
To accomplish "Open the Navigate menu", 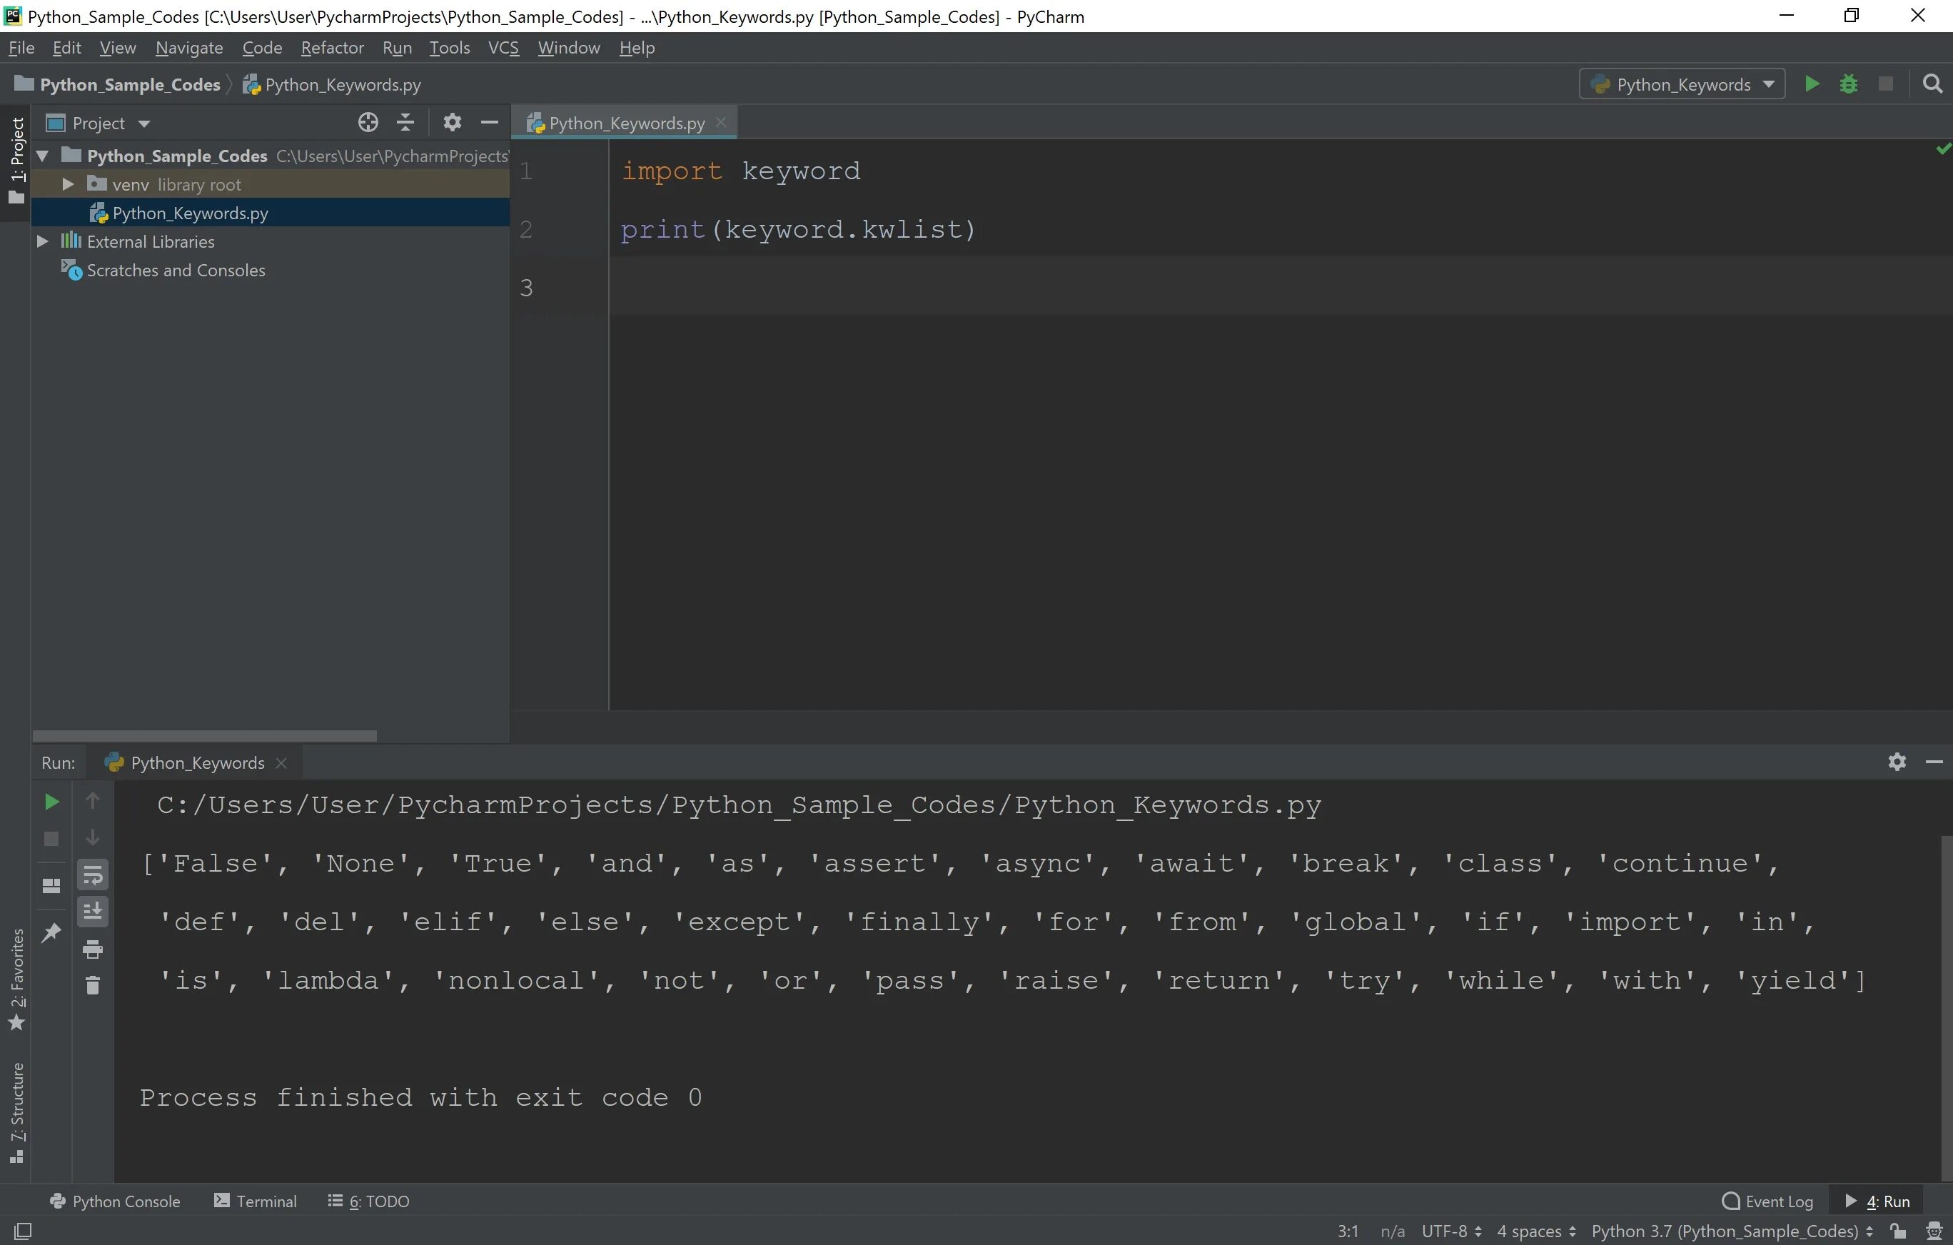I will coord(188,47).
